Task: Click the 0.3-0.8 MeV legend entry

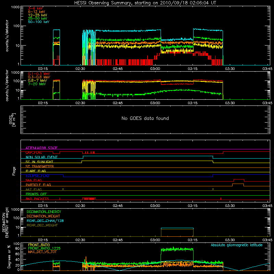Action: [x=39, y=77]
